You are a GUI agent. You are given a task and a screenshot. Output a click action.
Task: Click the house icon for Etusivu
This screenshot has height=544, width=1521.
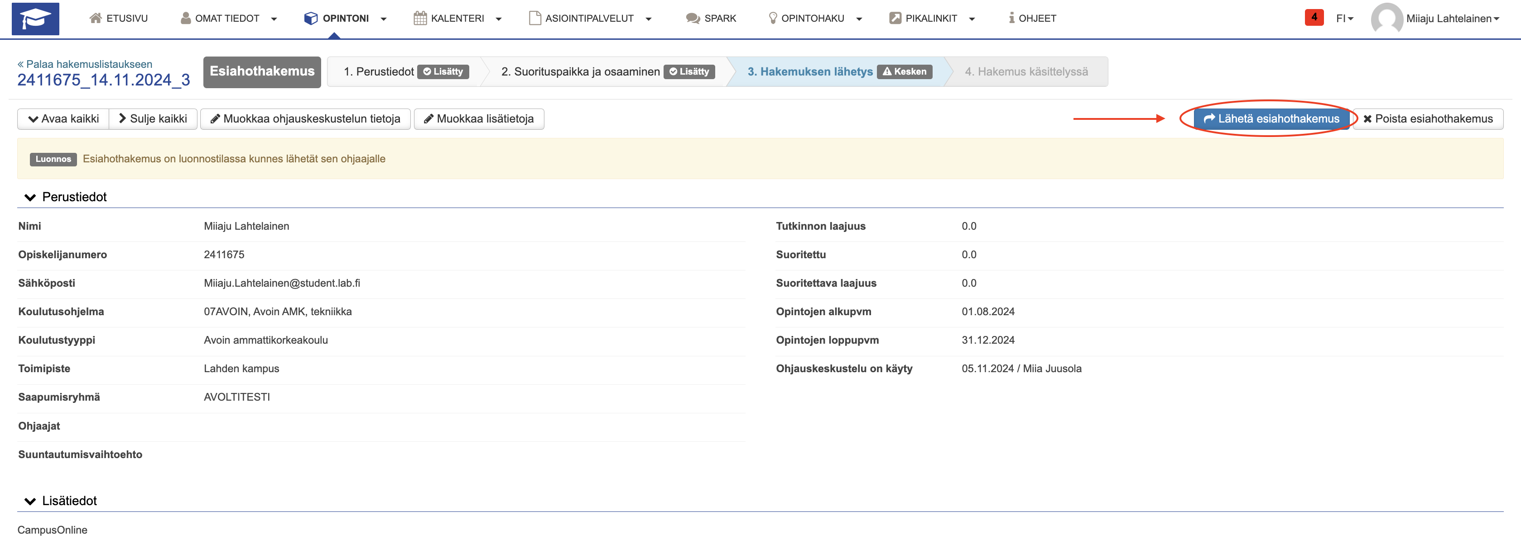click(x=95, y=18)
